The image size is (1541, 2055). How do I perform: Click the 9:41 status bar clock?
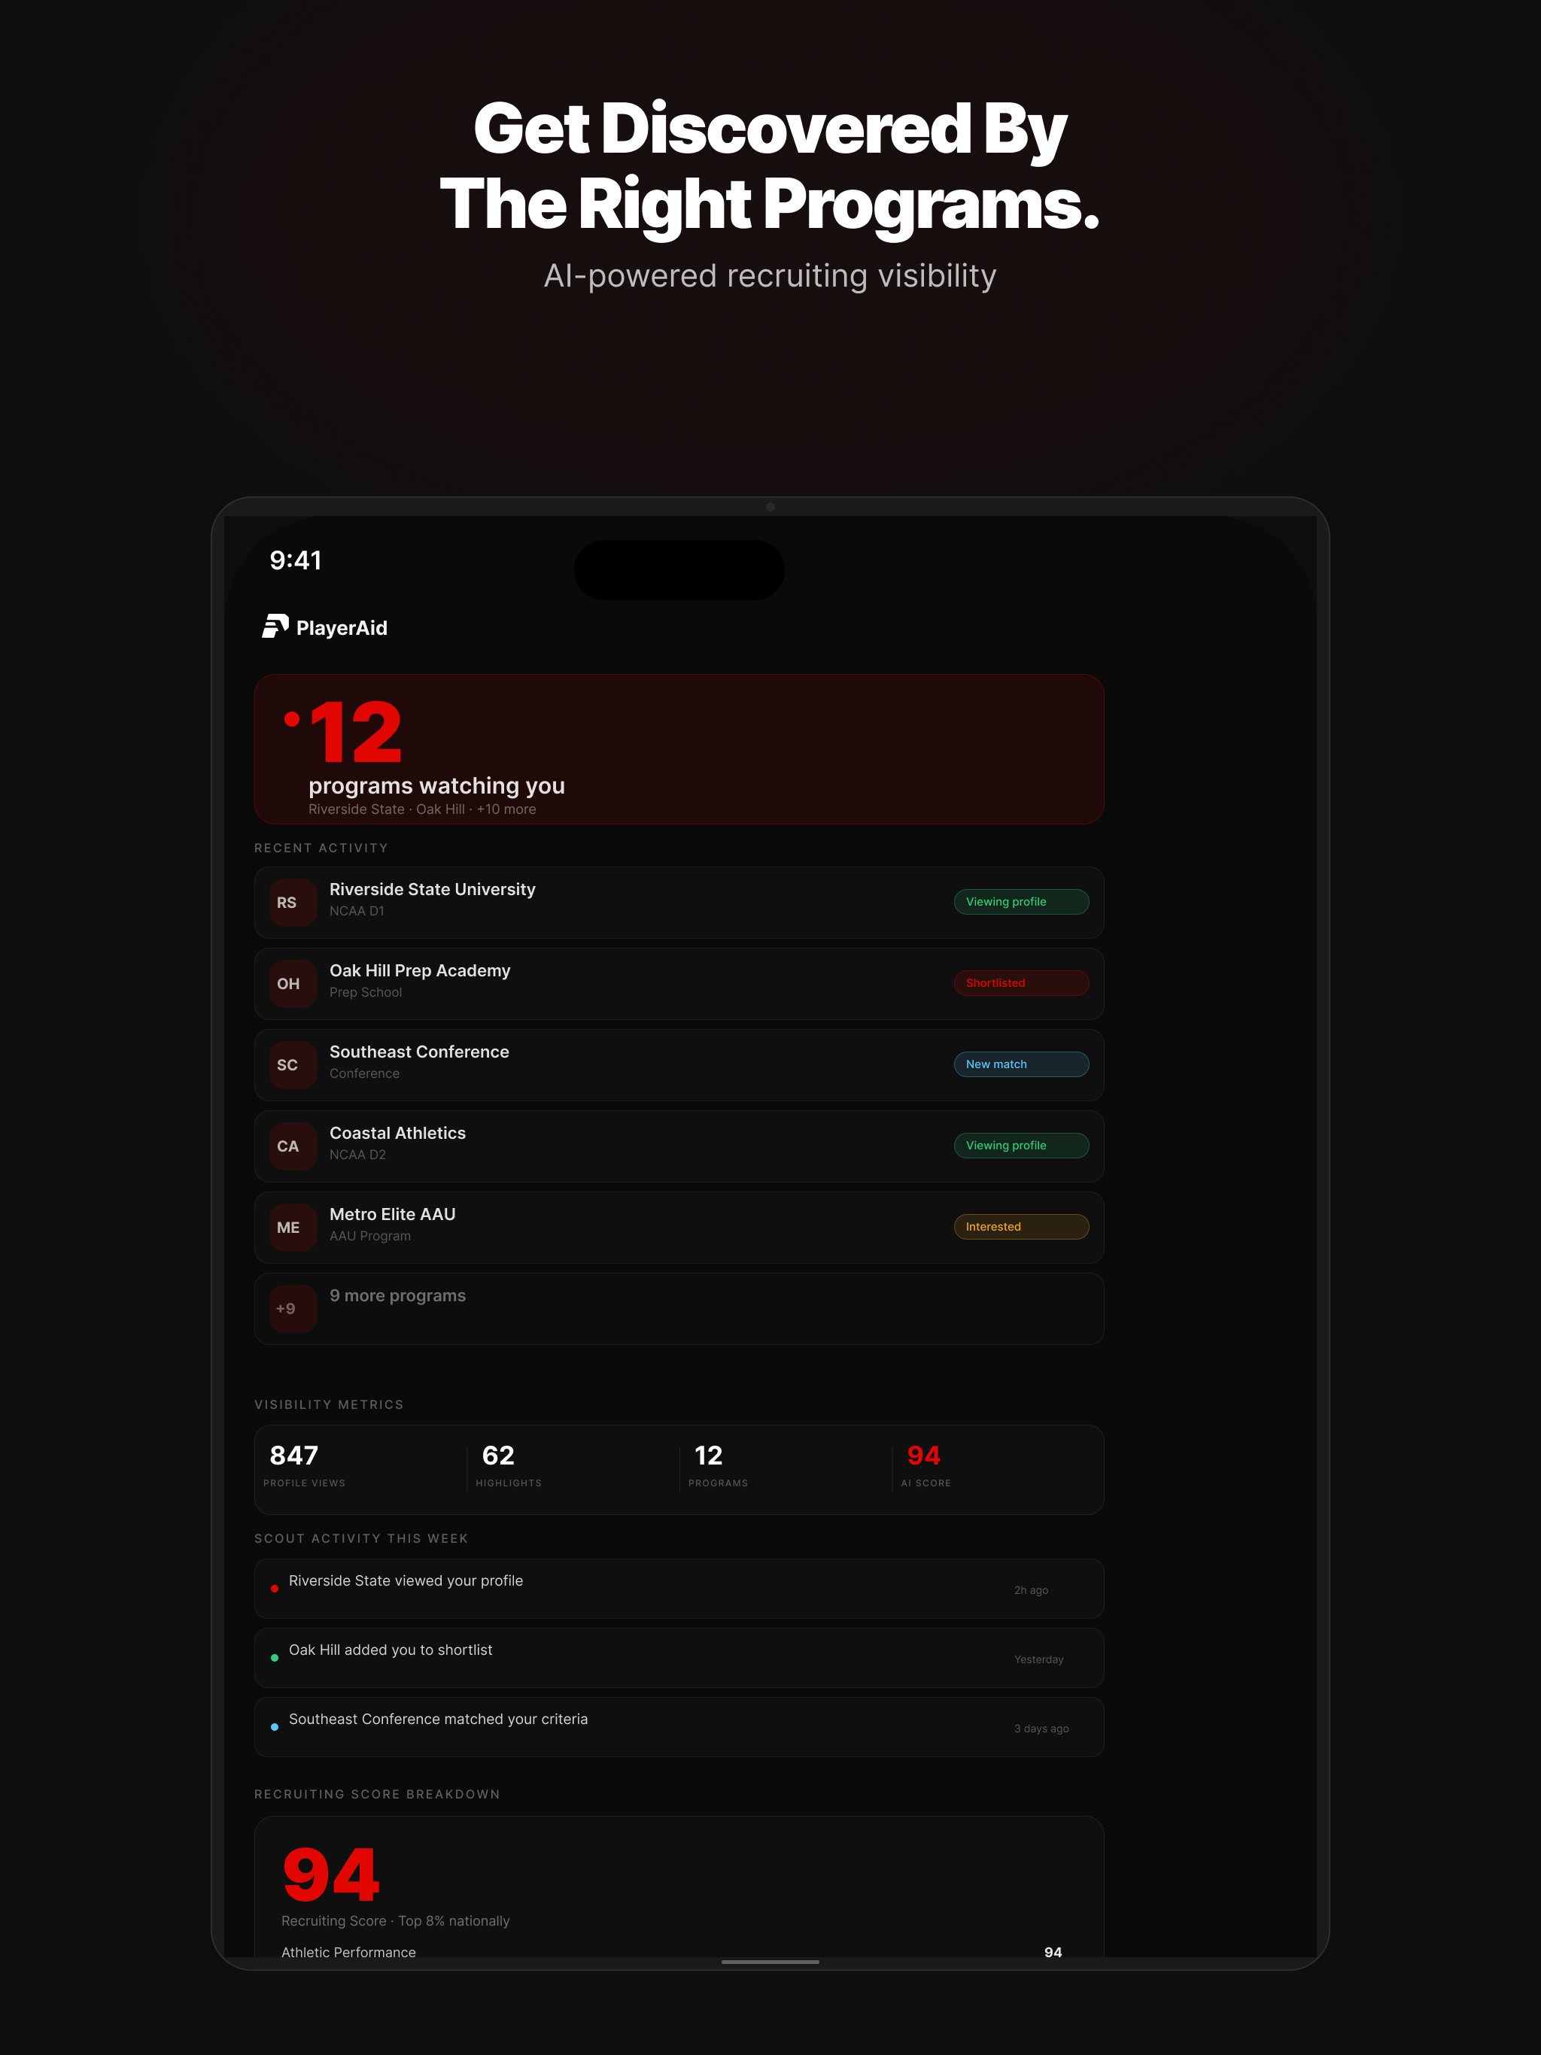point(296,560)
